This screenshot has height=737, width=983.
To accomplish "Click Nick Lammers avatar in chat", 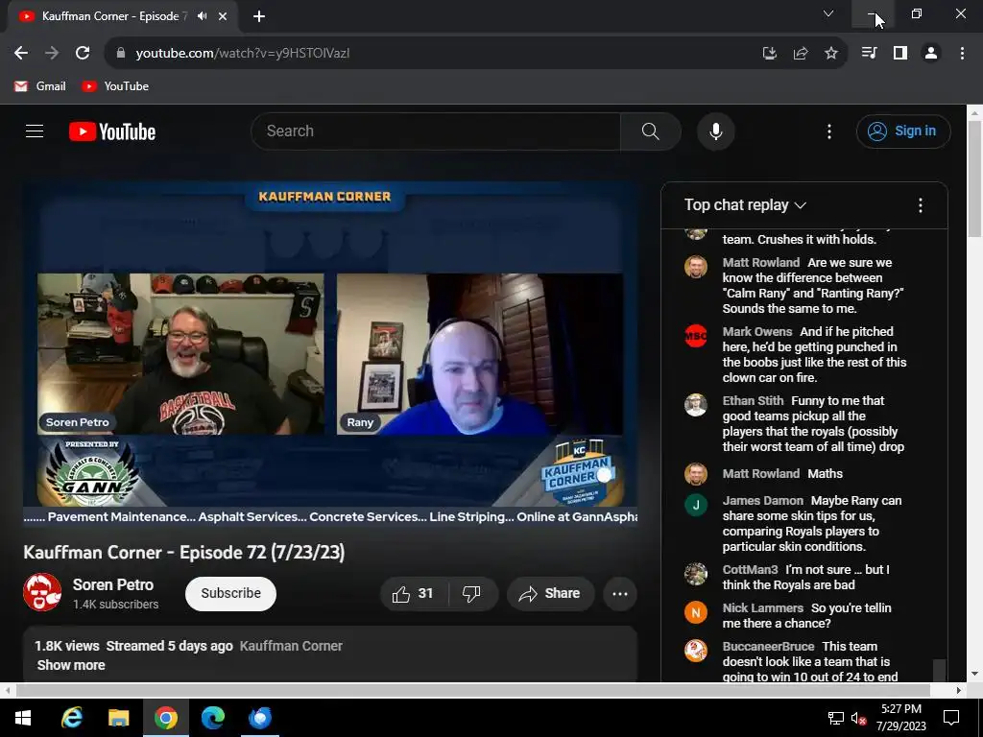I will 696,612.
